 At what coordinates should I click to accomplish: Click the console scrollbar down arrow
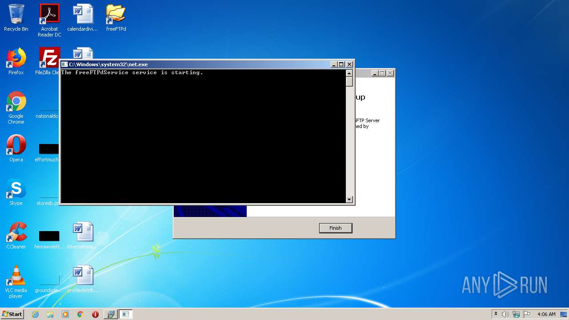coord(349,200)
